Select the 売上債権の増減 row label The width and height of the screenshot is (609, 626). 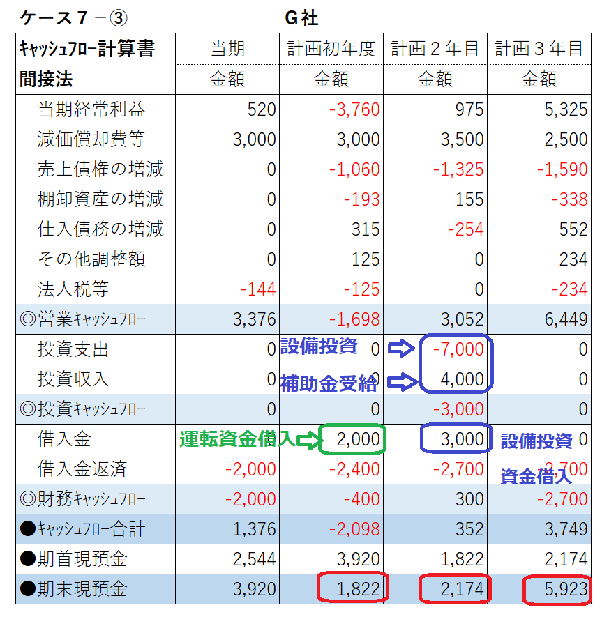point(100,169)
